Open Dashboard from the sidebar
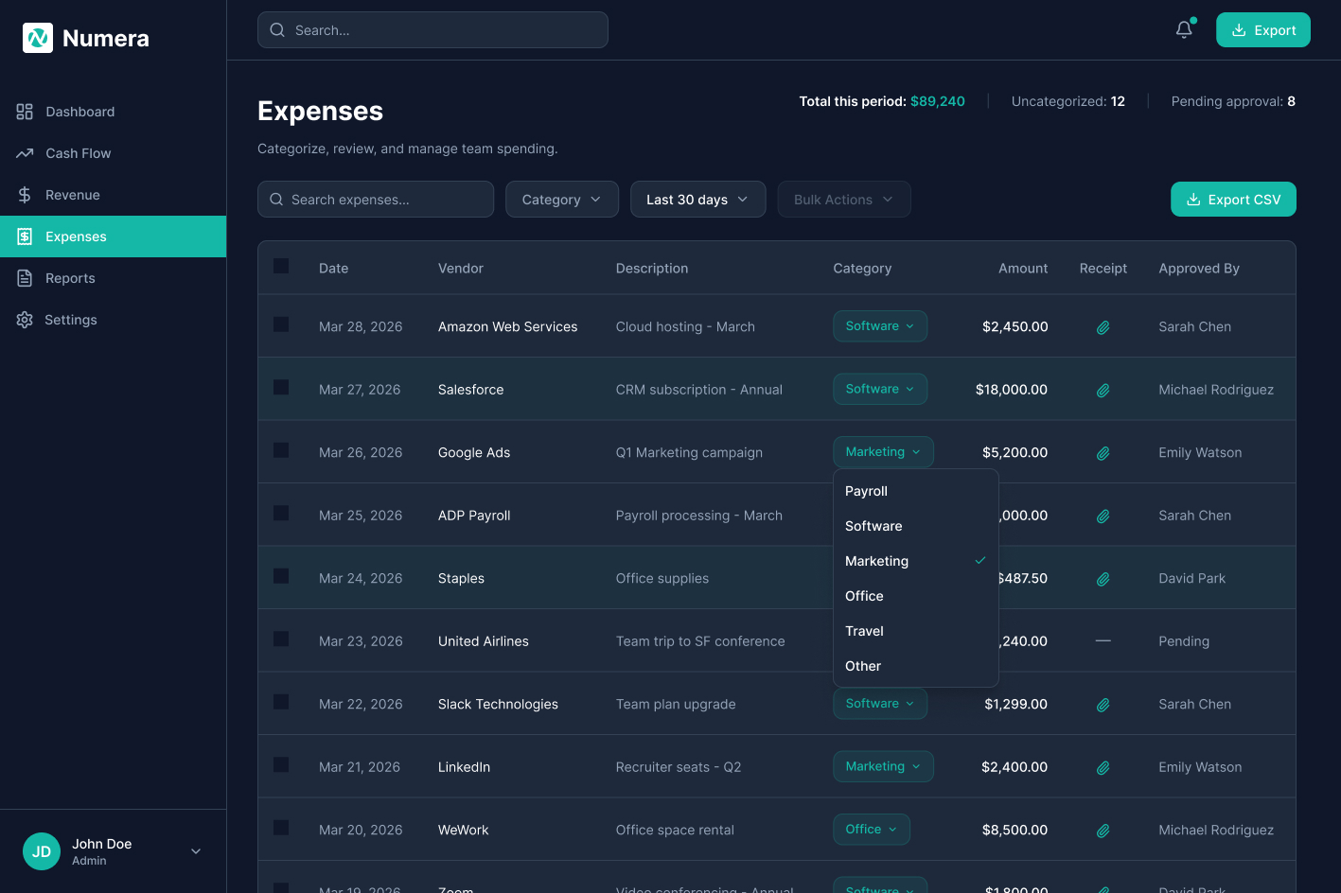Image resolution: width=1341 pixels, height=893 pixels. click(114, 112)
